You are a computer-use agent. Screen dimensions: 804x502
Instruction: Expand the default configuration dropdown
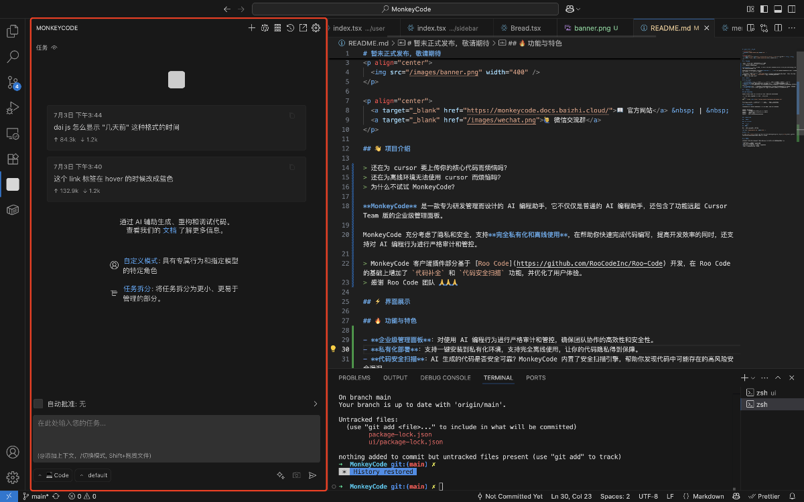click(x=93, y=475)
